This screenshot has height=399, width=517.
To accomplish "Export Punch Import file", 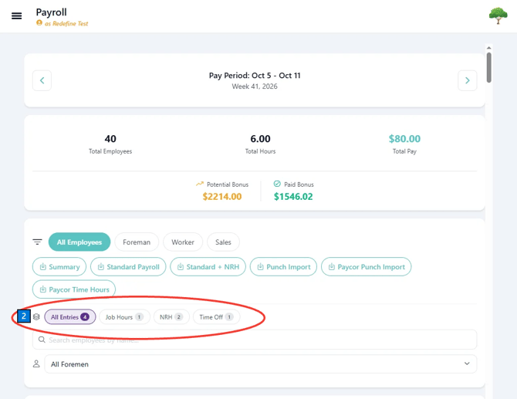I will 283,267.
